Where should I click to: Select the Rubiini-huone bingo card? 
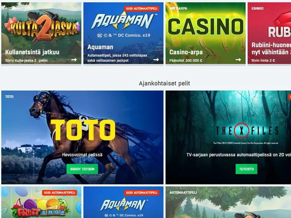[269, 33]
